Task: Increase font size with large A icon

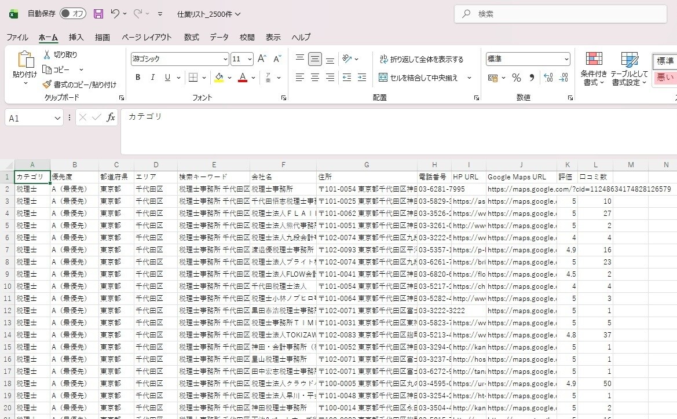Action: [262, 58]
